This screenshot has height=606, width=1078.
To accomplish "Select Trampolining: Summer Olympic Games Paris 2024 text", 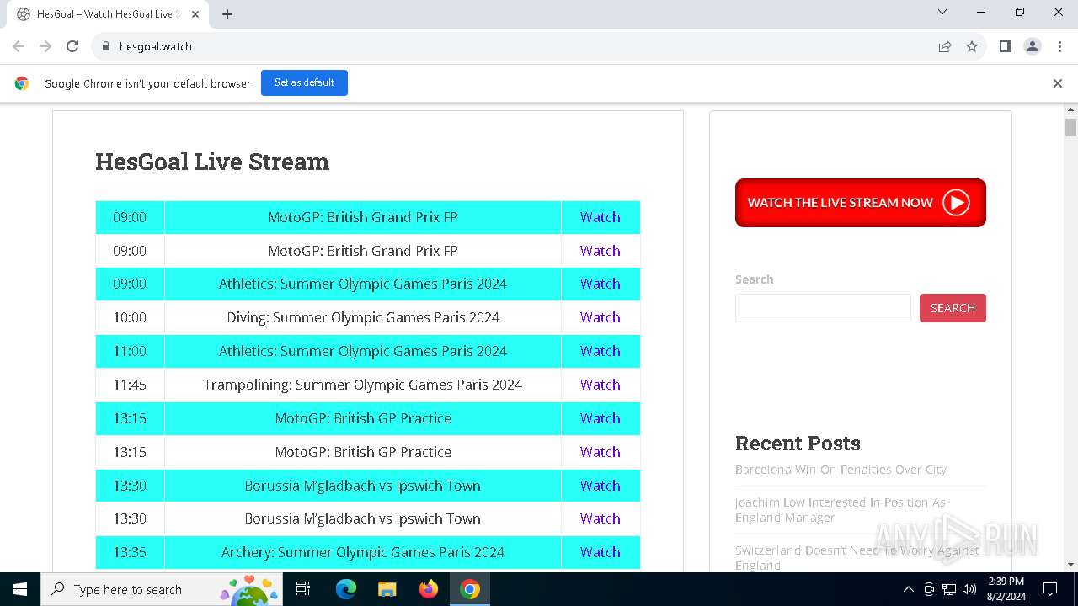I will 363,385.
